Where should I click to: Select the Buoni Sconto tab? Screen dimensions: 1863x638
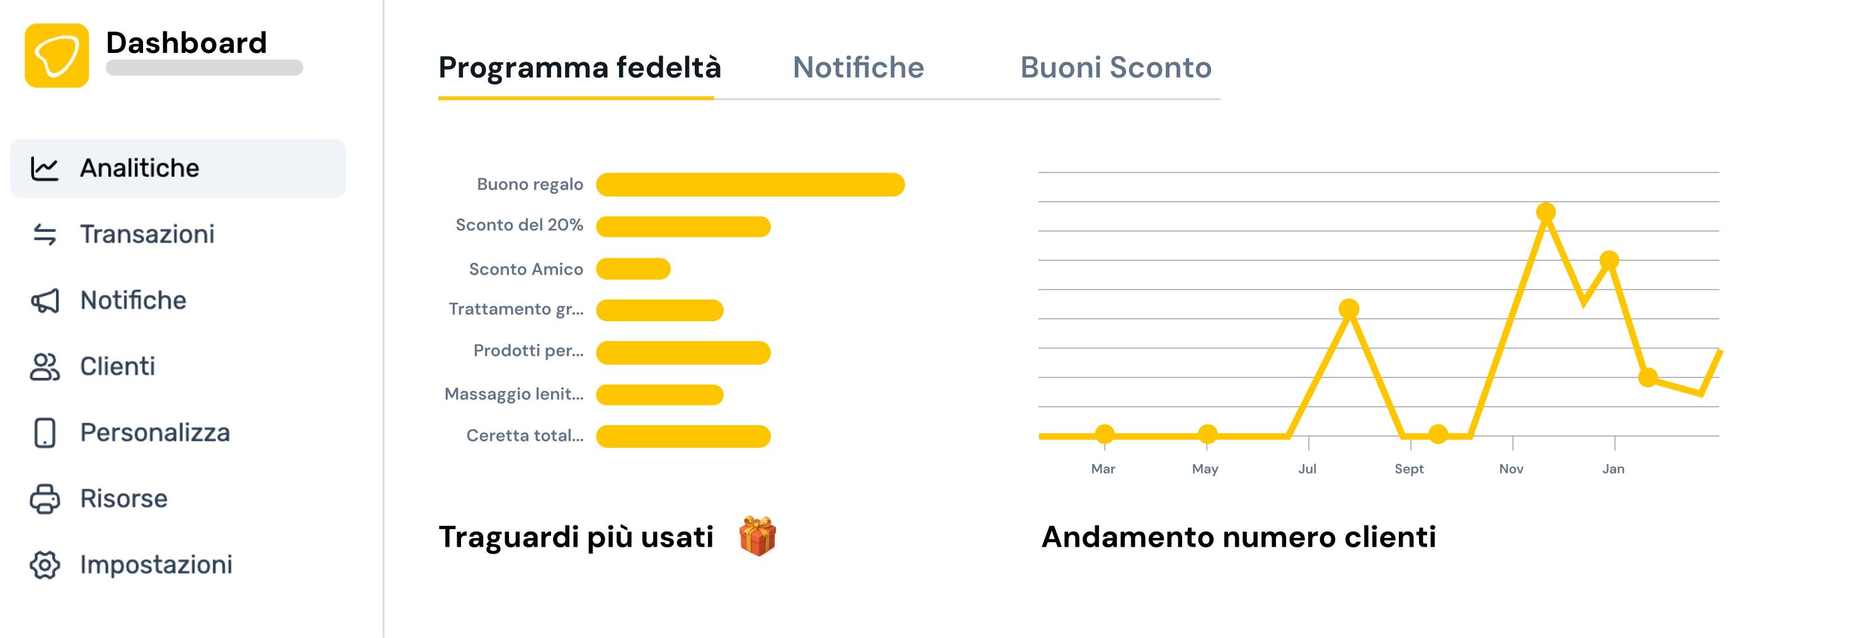1115,68
